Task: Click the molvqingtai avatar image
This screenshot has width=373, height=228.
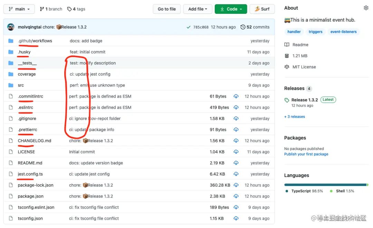Action: (x=11, y=27)
